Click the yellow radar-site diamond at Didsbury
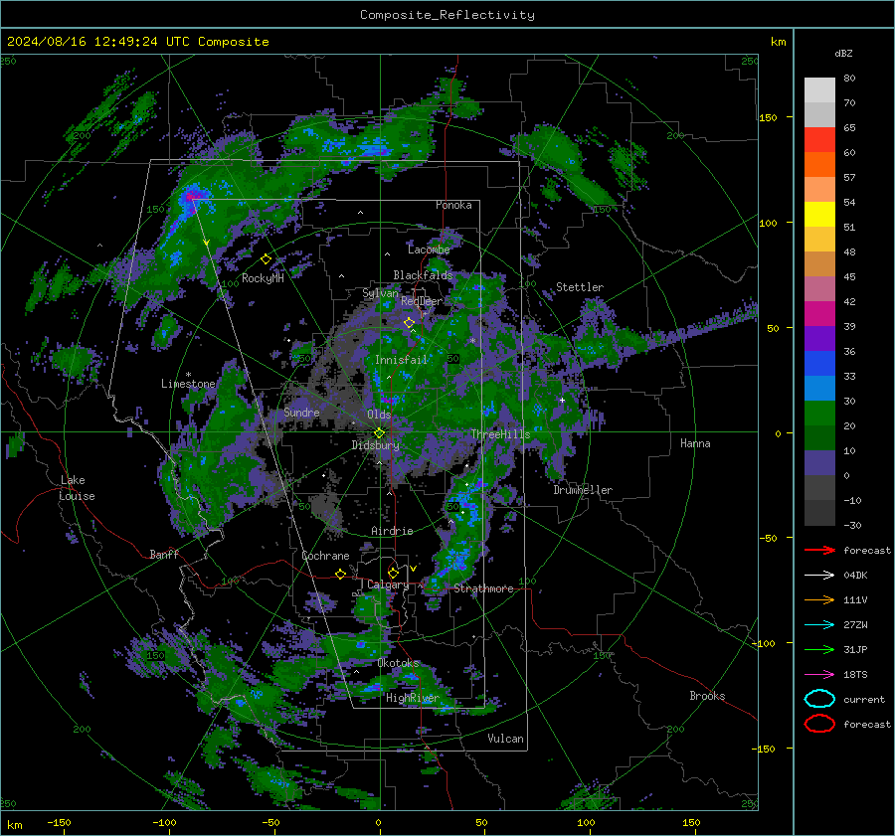 pos(379,433)
